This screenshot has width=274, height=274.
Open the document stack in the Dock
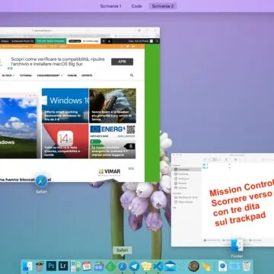222,266
